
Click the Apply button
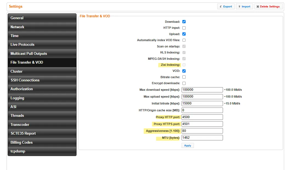(188, 146)
